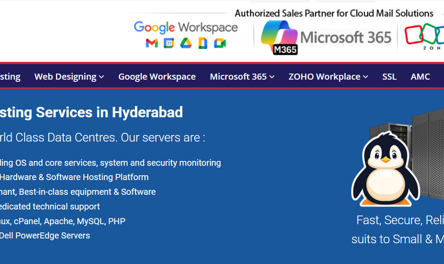Click 'Best-in-class equipment & Software' line
444x264 pixels.
pos(87,192)
